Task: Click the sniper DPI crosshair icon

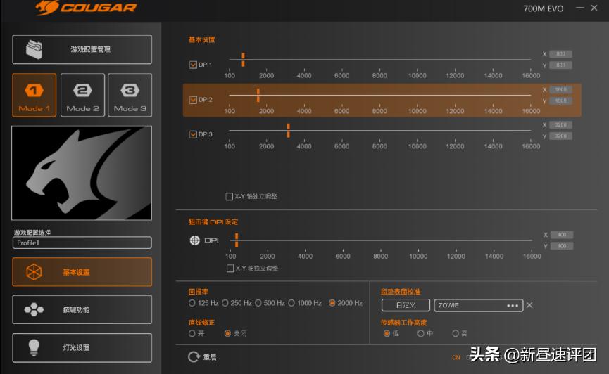Action: pos(194,240)
